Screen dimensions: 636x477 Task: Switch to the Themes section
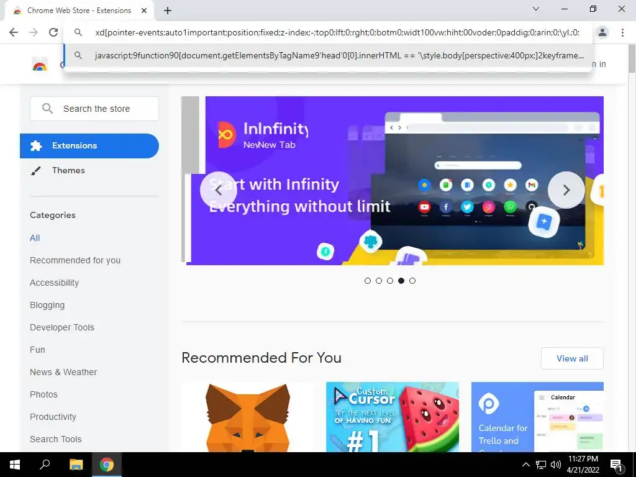point(68,170)
